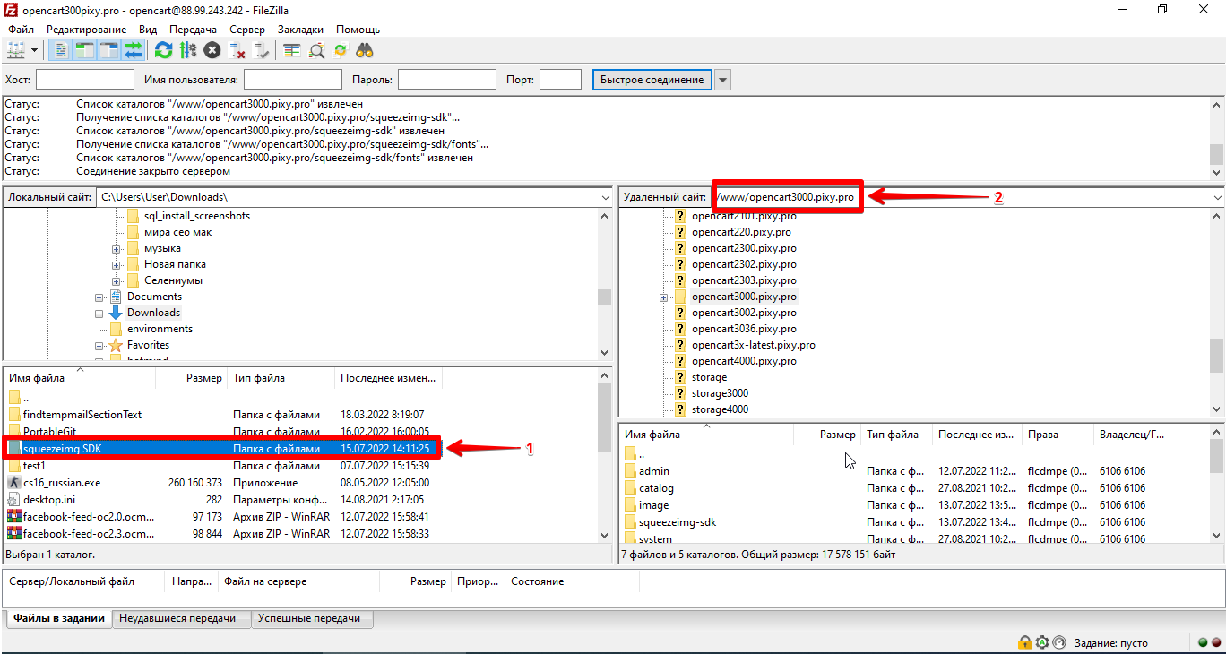Open the Site Manager dropdown arrow

(34, 50)
